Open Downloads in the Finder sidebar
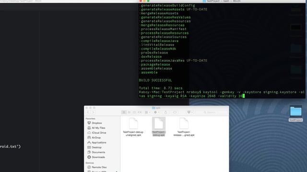The width and height of the screenshot is (307, 172). pyautogui.click(x=98, y=157)
